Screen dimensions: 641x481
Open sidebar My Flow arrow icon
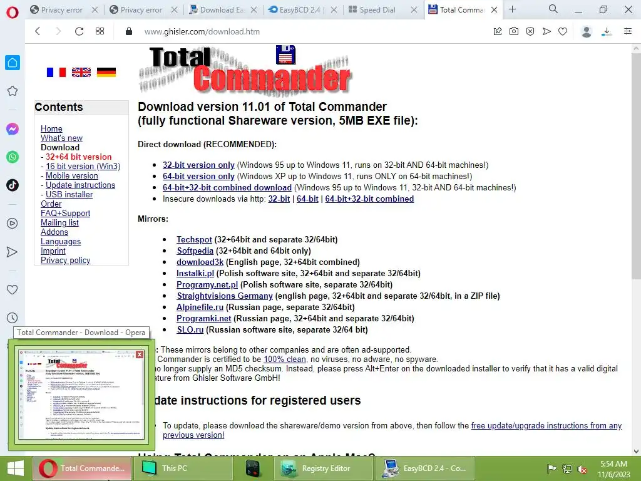coord(13,252)
